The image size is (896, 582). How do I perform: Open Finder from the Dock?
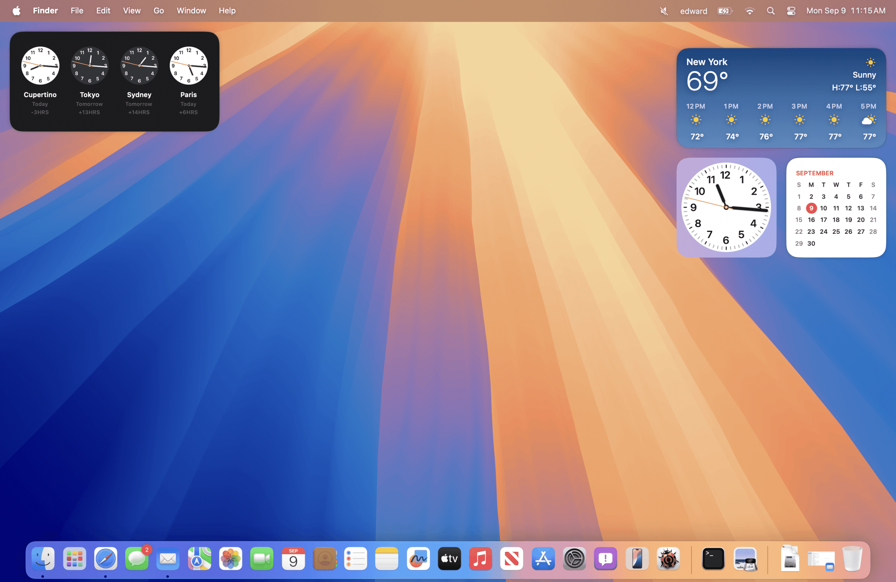pos(43,558)
